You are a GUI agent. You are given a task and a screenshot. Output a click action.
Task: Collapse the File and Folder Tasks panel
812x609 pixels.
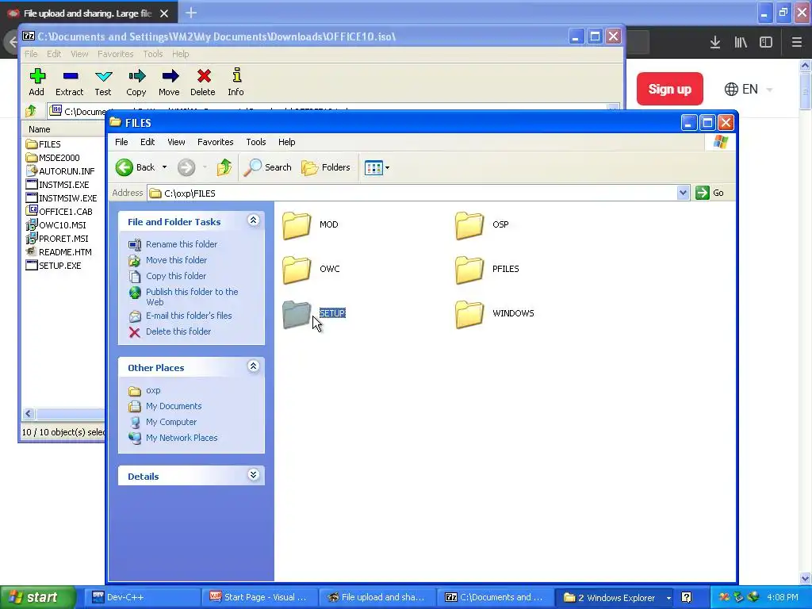[253, 220]
